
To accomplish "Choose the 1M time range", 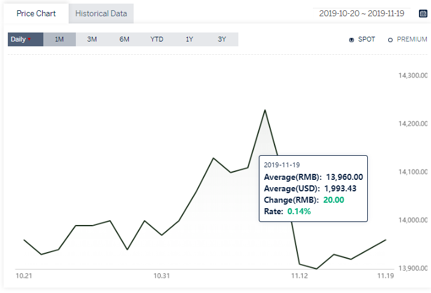I will click(60, 39).
